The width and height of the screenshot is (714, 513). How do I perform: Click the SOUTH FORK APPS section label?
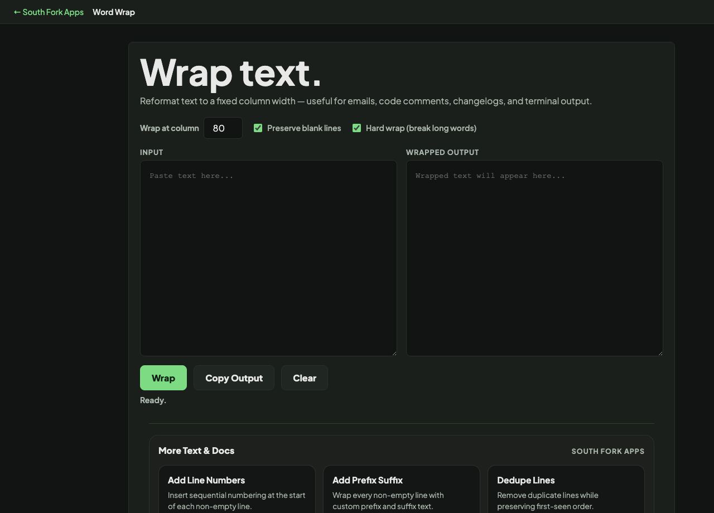[x=608, y=451]
